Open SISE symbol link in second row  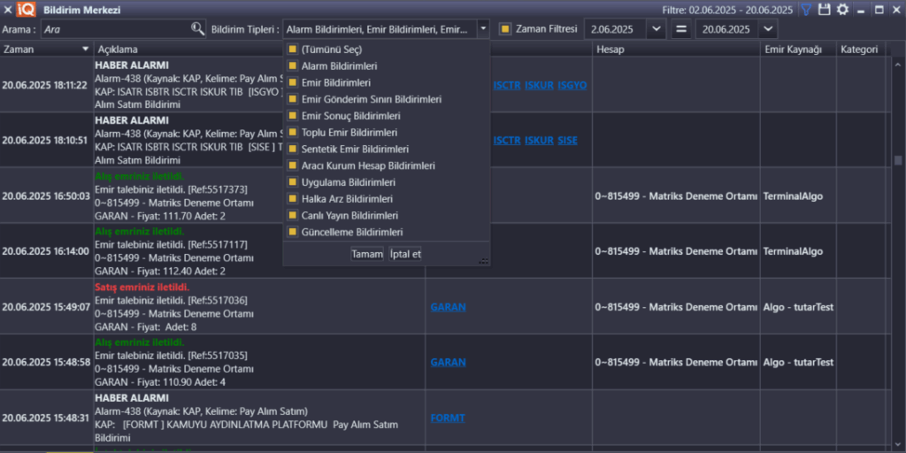pos(567,141)
